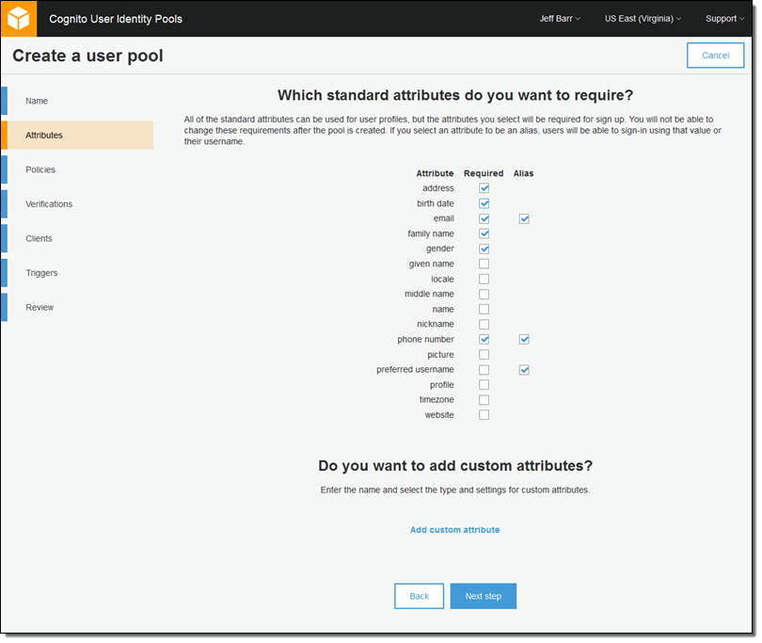This screenshot has height=643, width=762.
Task: Click the Cancel button
Action: point(715,56)
